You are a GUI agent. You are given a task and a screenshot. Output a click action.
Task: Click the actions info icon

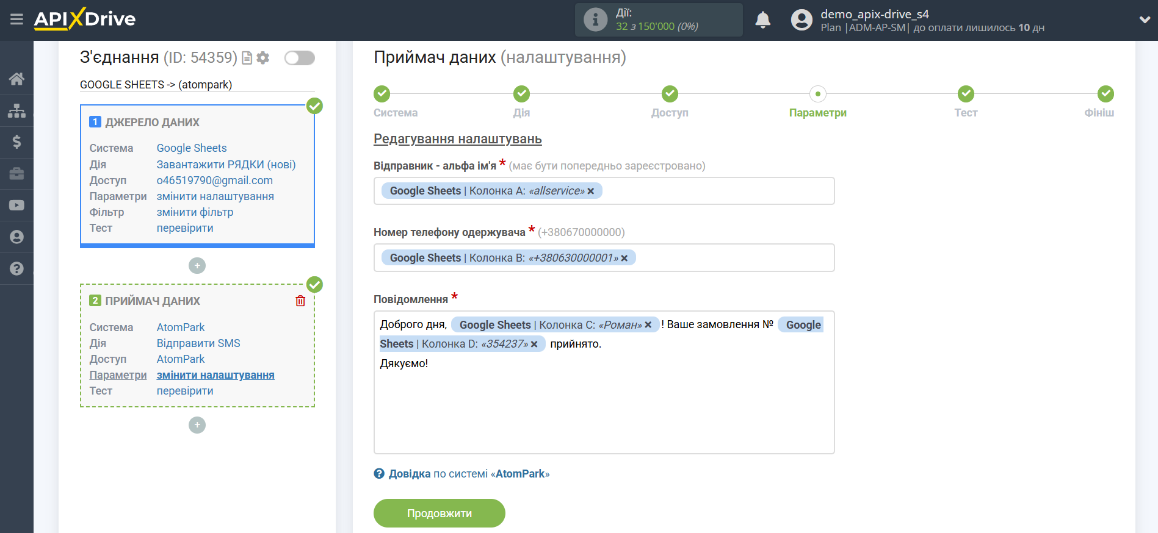click(x=595, y=20)
